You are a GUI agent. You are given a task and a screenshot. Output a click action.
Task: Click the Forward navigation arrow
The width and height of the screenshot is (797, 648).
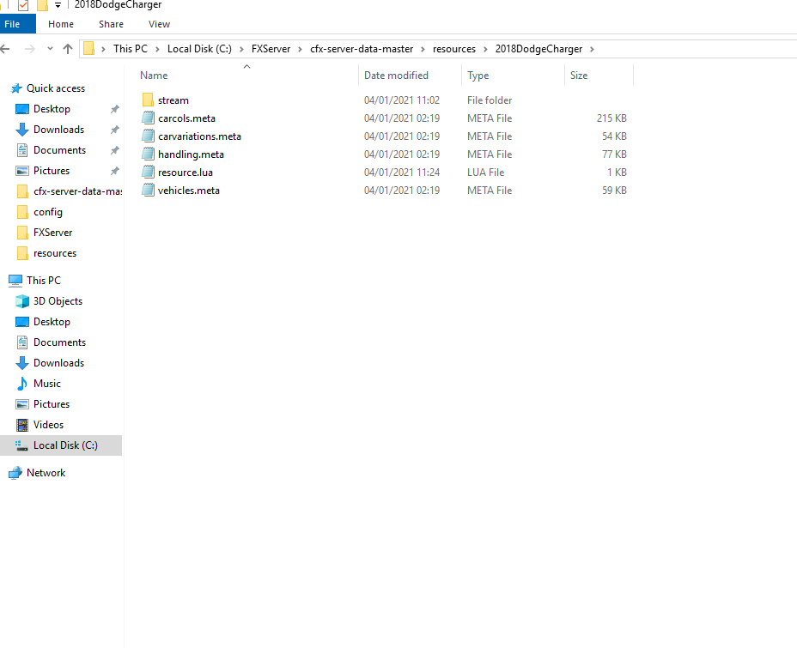click(x=30, y=49)
